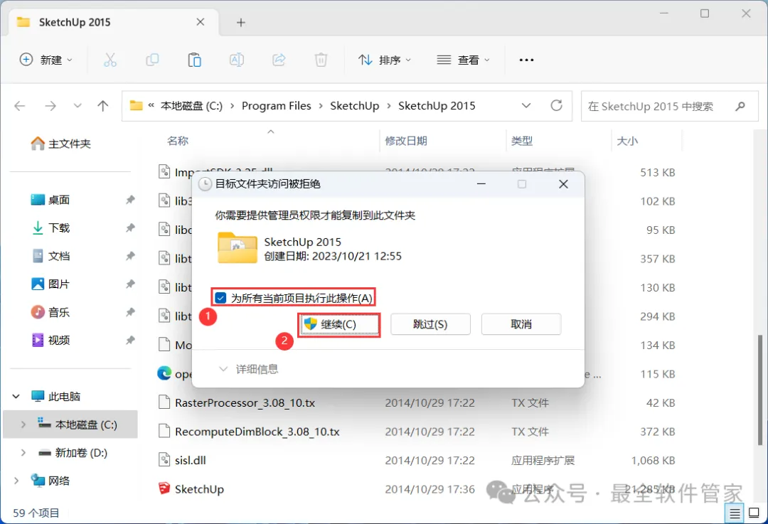Screen dimensions: 768x524
Task: Select 此电脑 in sidebar
Action: coord(56,396)
